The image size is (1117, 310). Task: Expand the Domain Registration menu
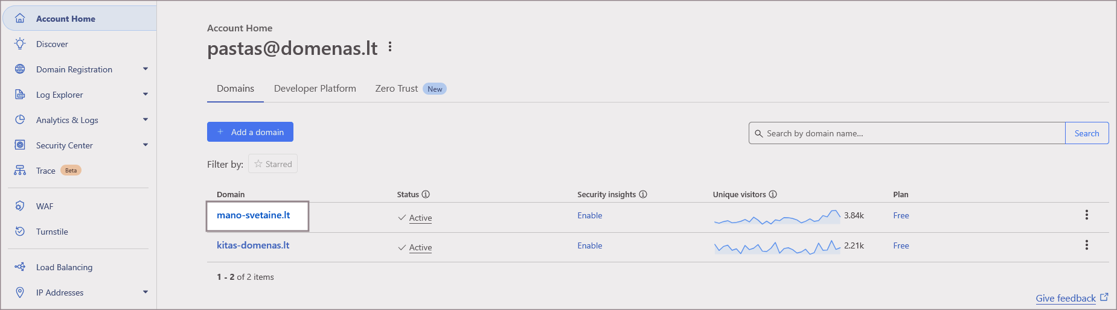click(x=145, y=69)
